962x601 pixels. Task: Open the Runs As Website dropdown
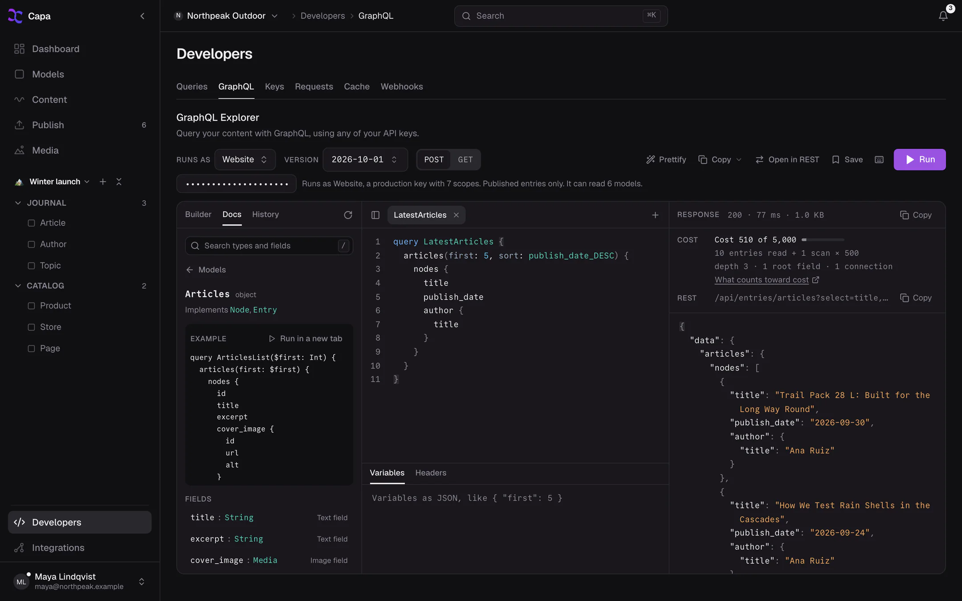coord(245,159)
